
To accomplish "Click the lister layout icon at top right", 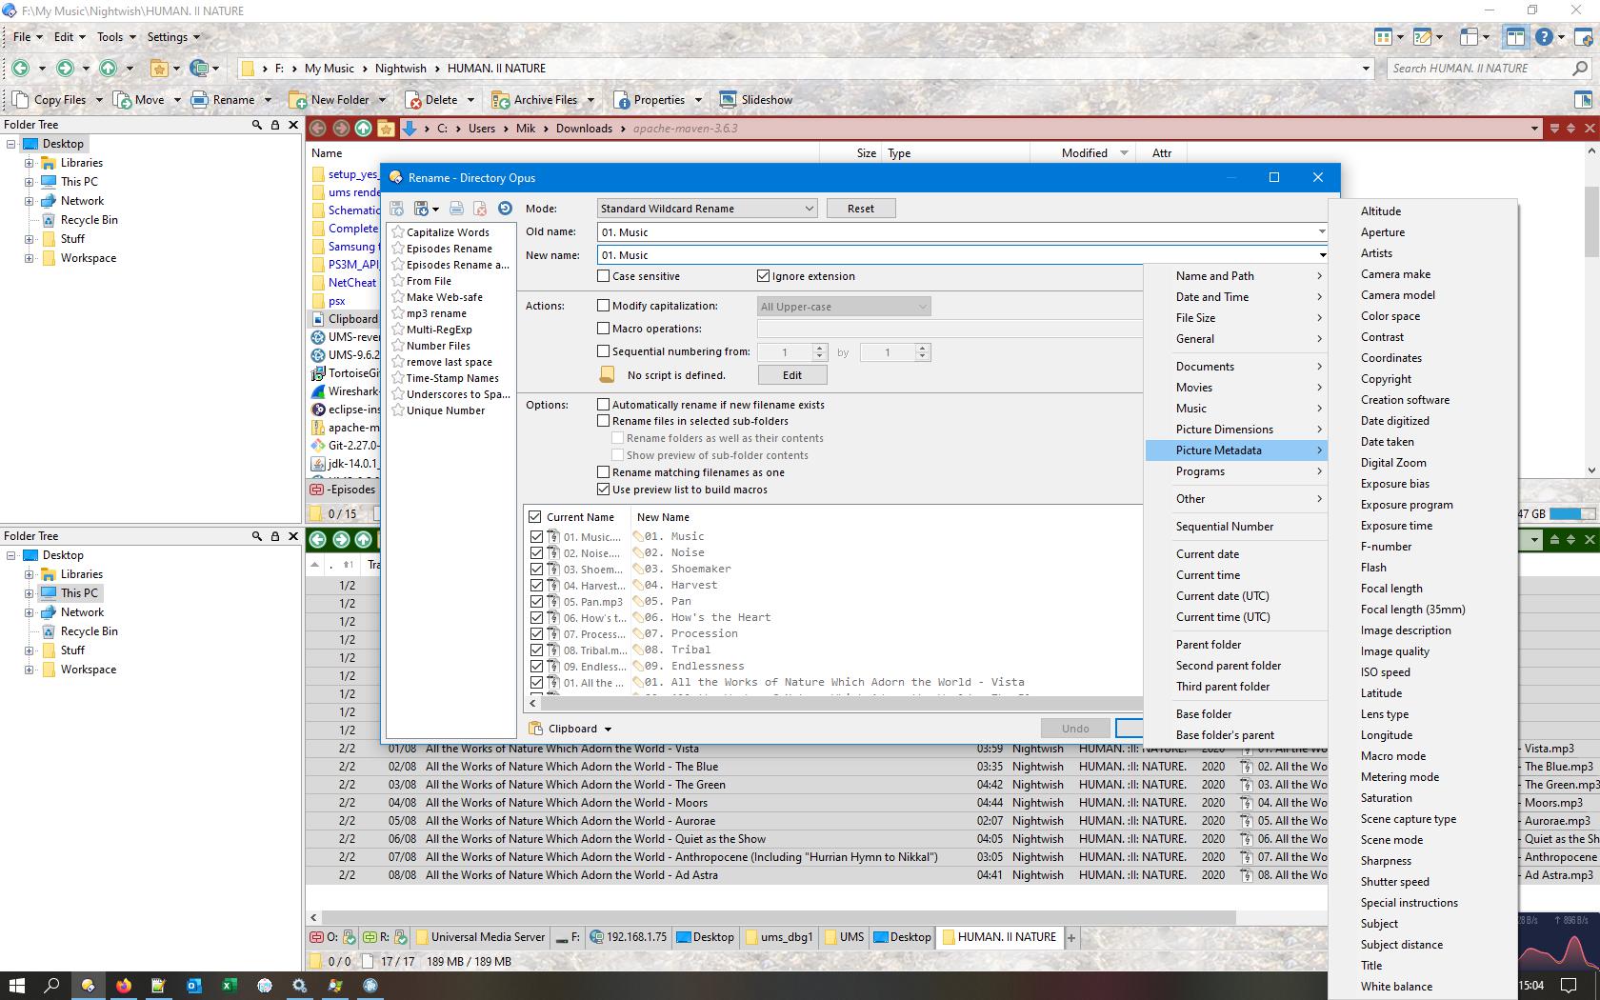I will click(1470, 37).
